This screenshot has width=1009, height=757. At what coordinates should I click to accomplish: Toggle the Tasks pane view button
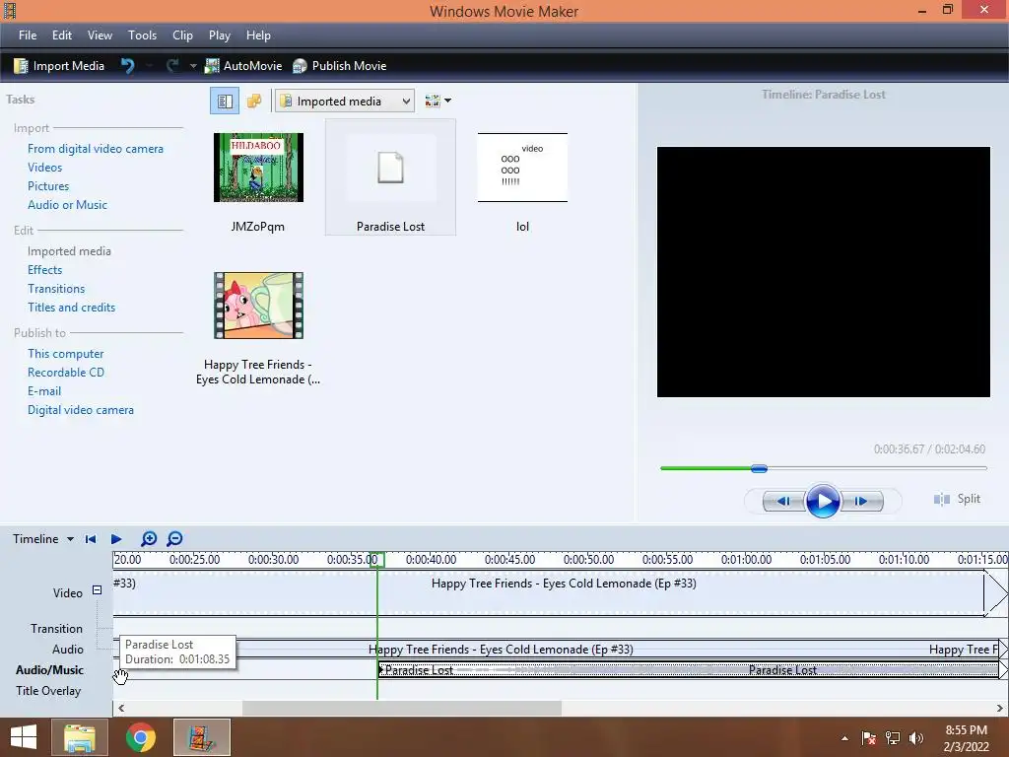(x=225, y=102)
